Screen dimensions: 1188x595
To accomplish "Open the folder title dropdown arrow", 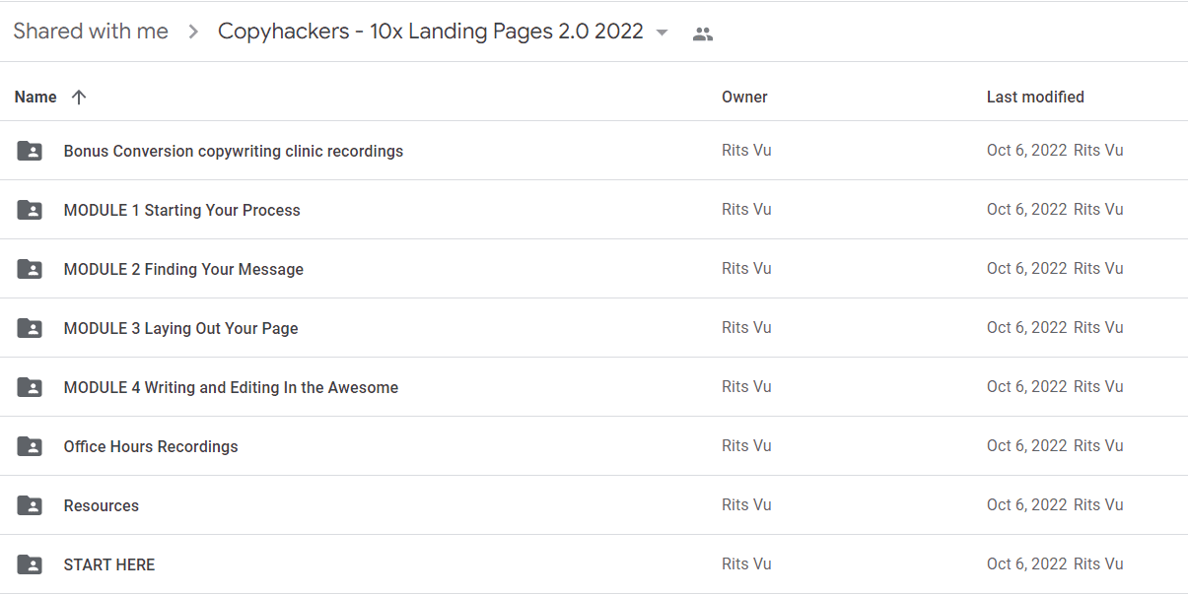I will click(x=662, y=33).
